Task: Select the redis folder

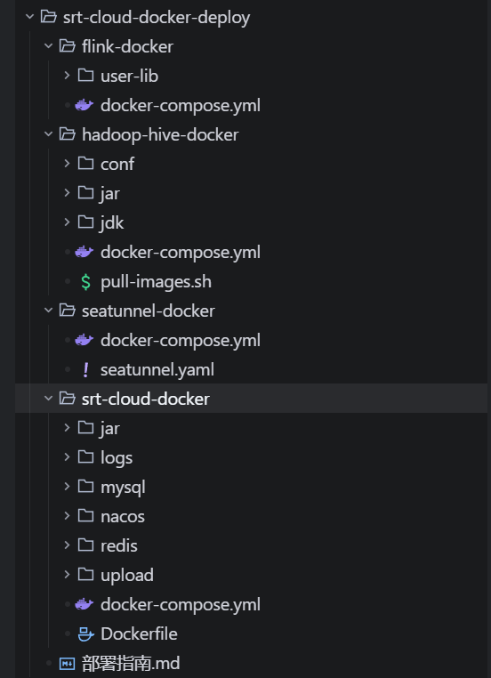Action: point(119,545)
